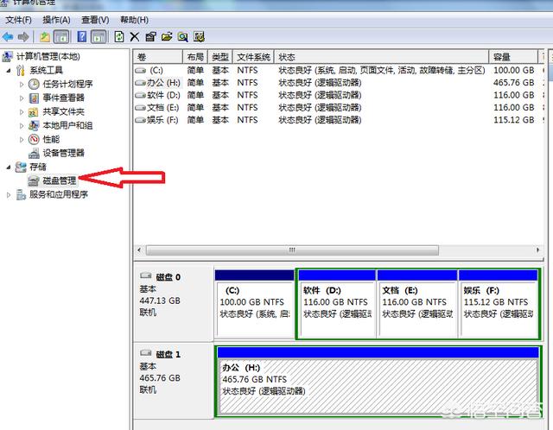Click the Properties toolbar icon
553x430 pixels.
tap(150, 36)
